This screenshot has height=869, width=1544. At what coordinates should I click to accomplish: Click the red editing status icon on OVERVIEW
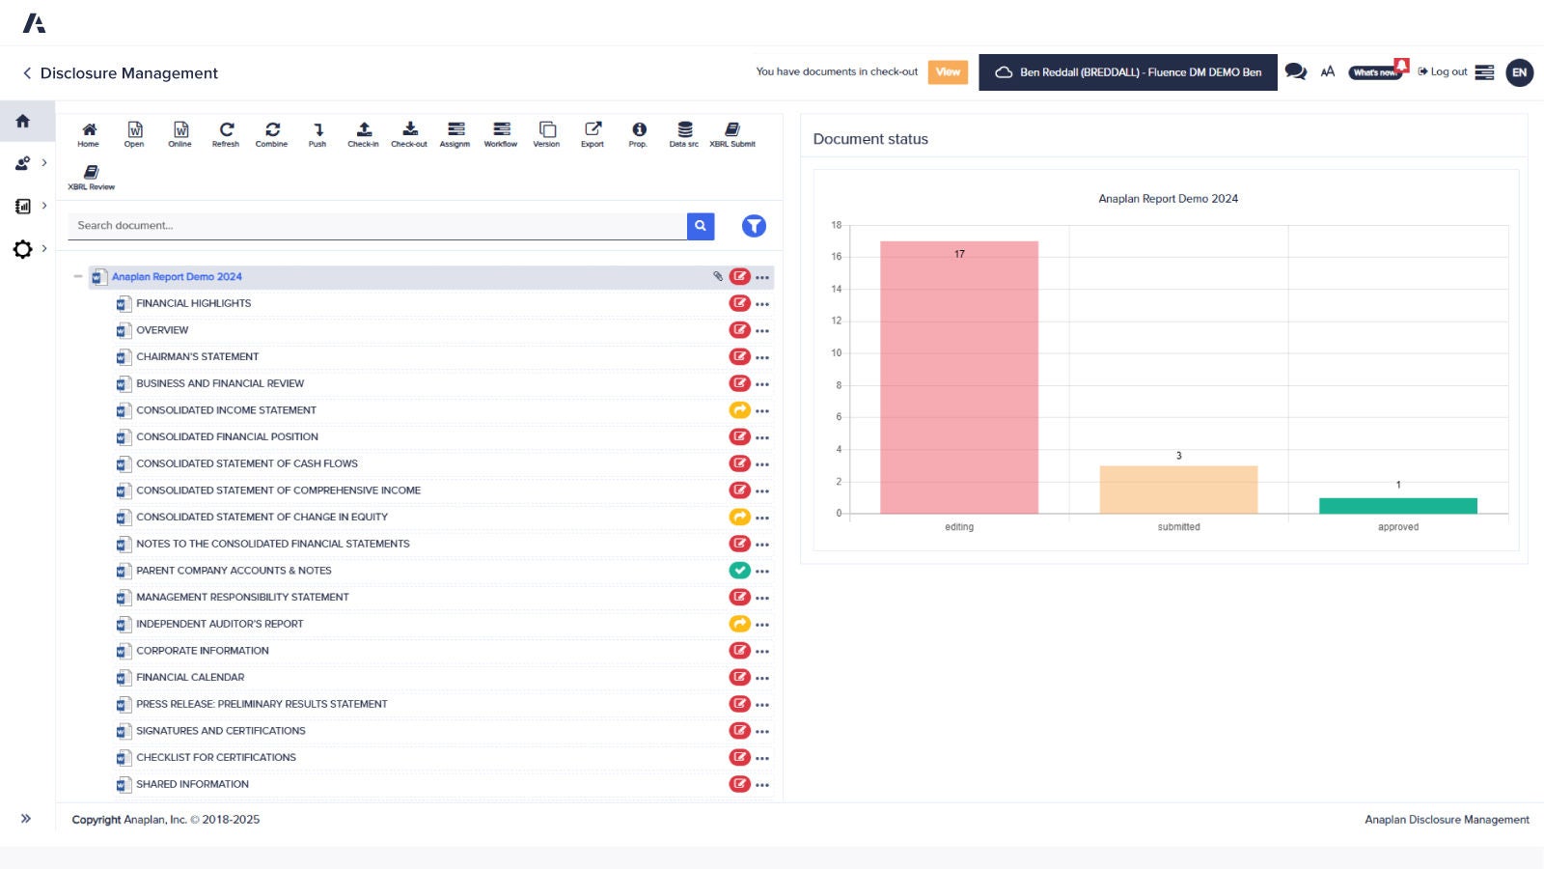[740, 329]
